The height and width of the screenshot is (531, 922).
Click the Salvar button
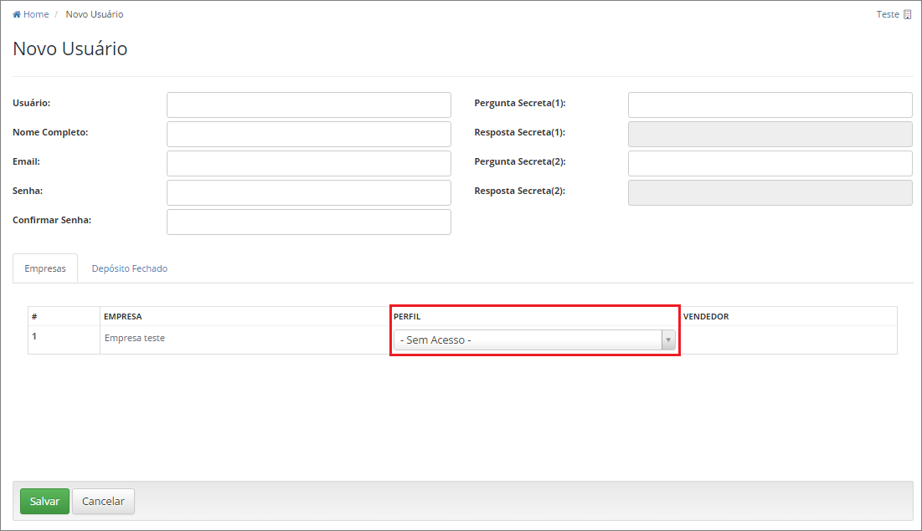tap(44, 501)
